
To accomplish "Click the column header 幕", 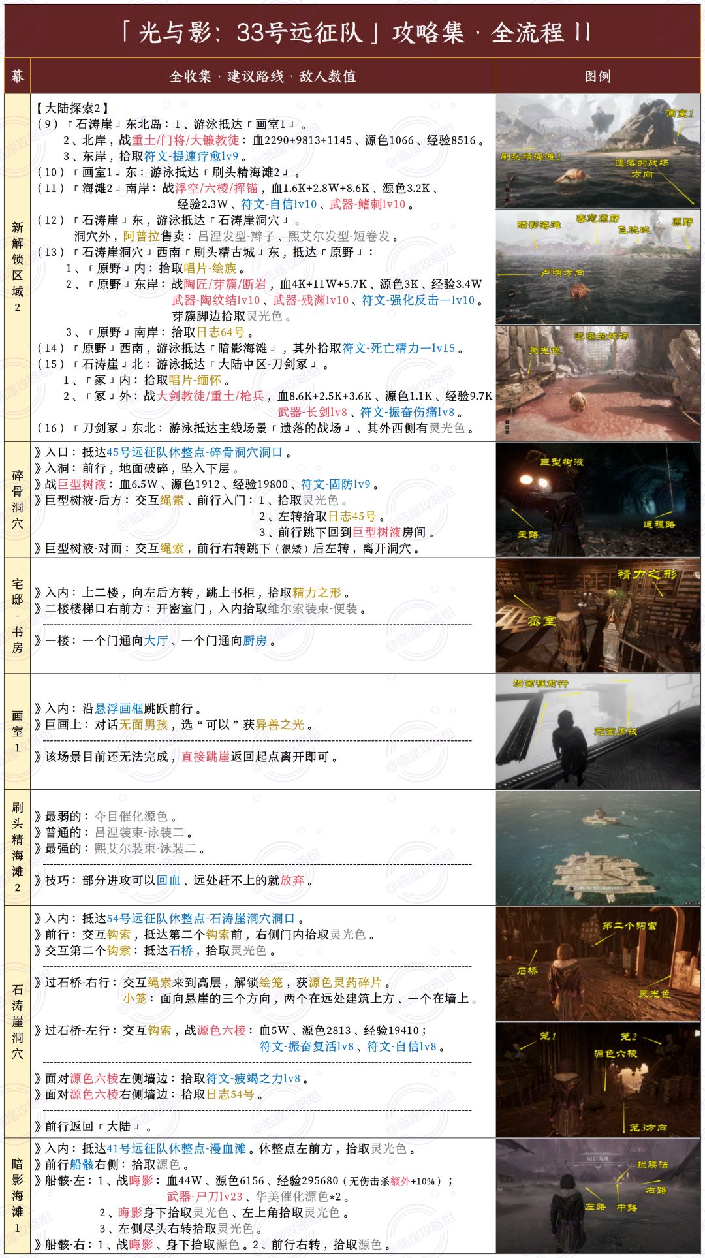I will pyautogui.click(x=17, y=76).
